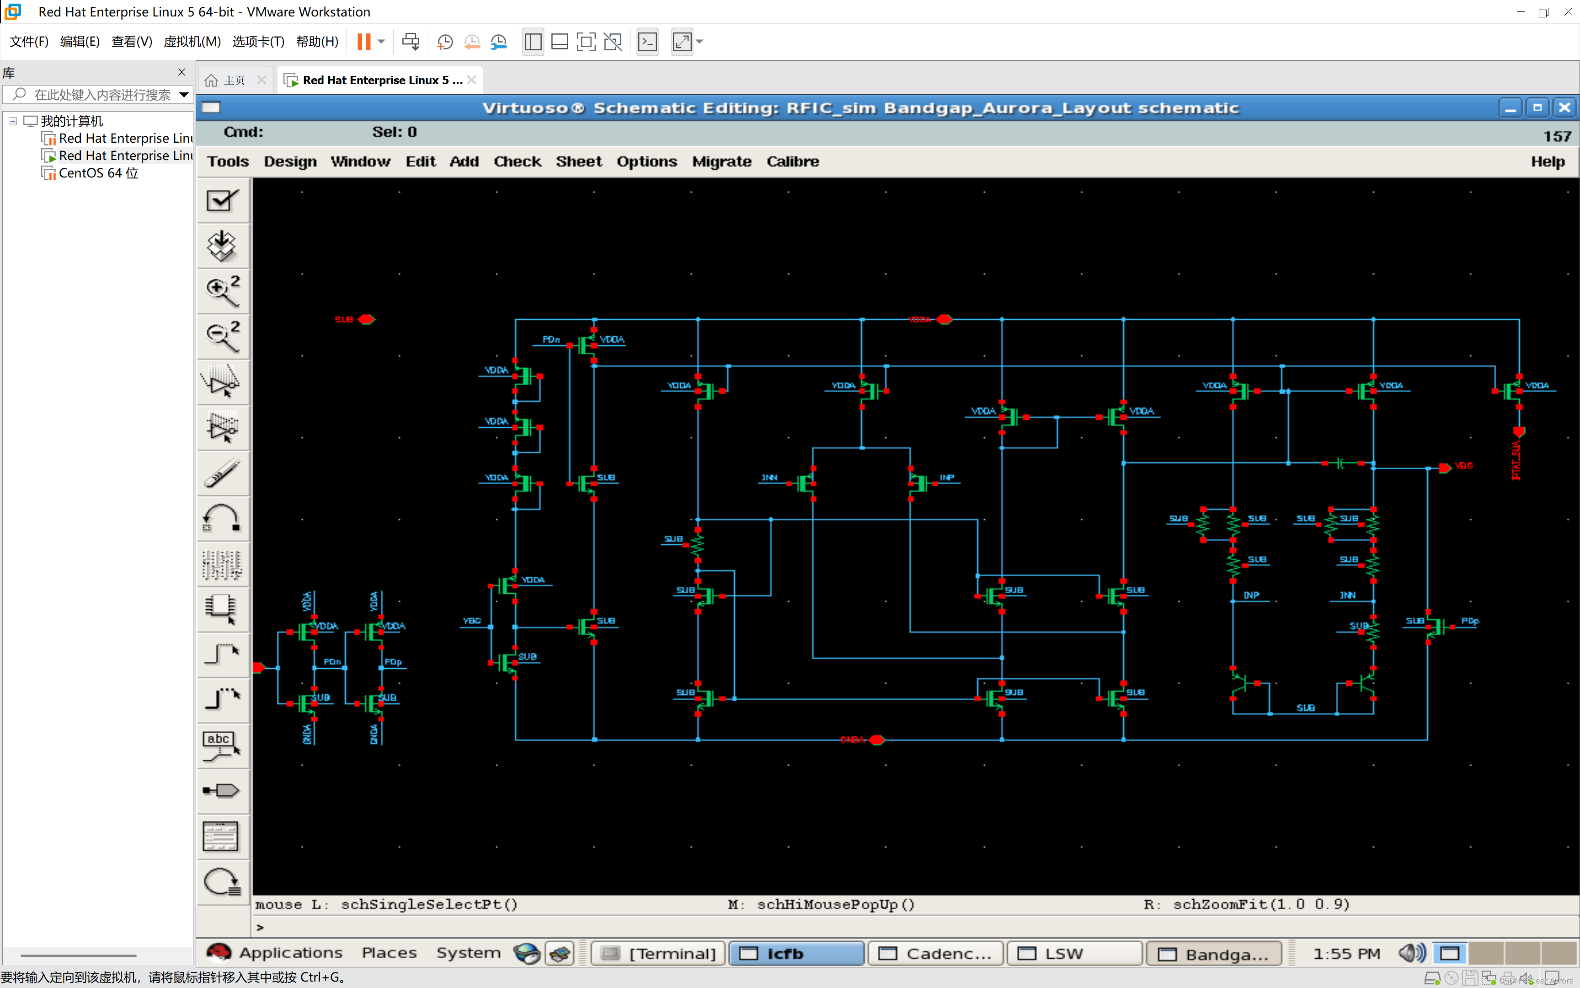Viewport: 1580px width, 988px height.
Task: Select the wire narrow drawing tool
Action: [x=222, y=654]
